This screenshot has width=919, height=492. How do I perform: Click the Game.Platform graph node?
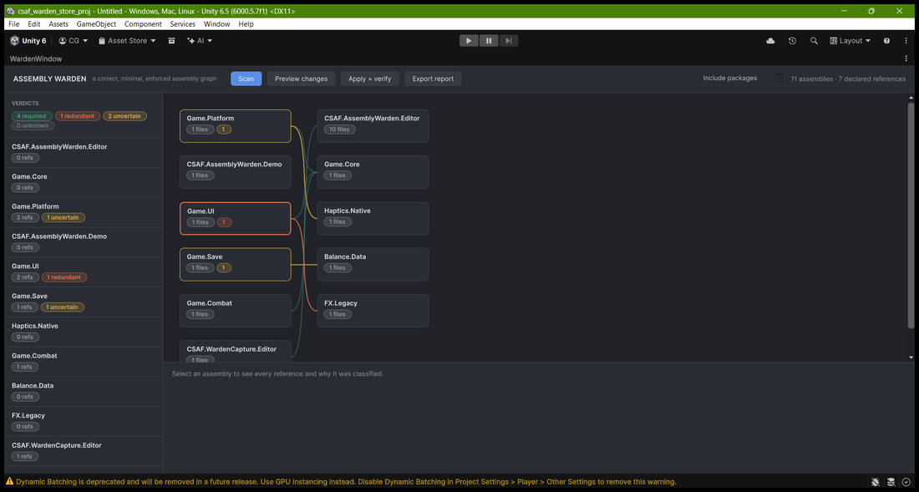point(235,126)
